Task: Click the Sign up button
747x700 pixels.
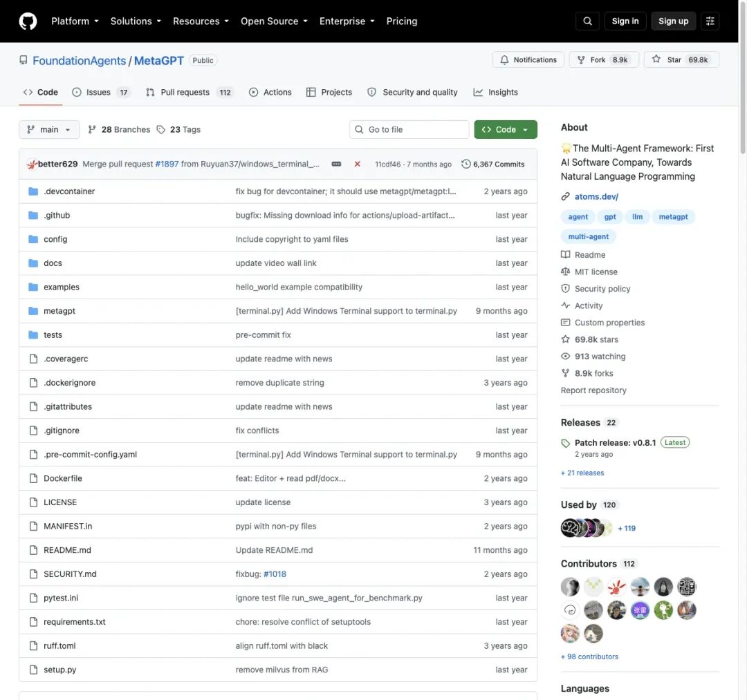Action: coord(673,21)
